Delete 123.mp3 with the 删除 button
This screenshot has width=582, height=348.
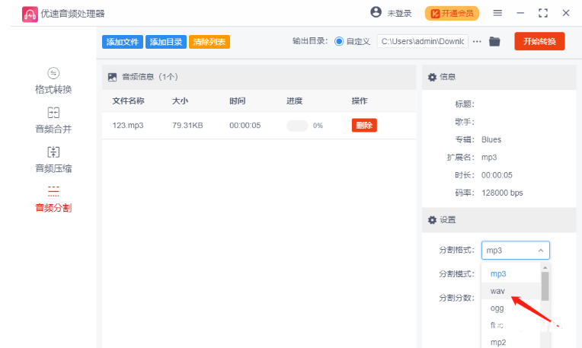click(364, 126)
